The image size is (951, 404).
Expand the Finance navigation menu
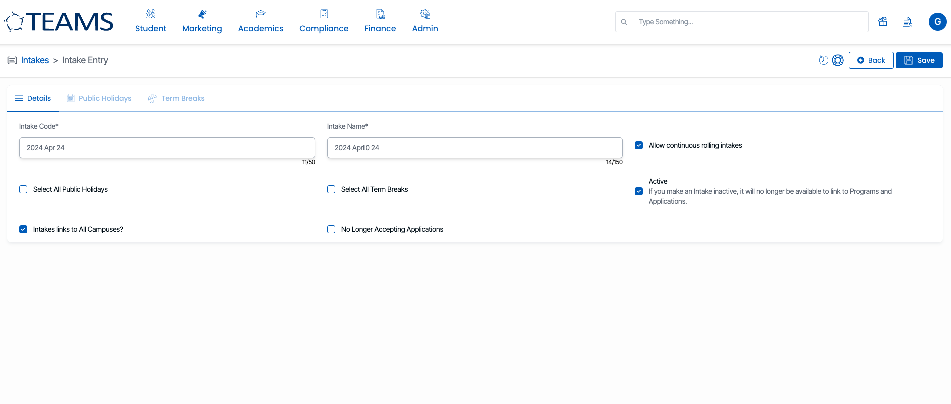[380, 22]
